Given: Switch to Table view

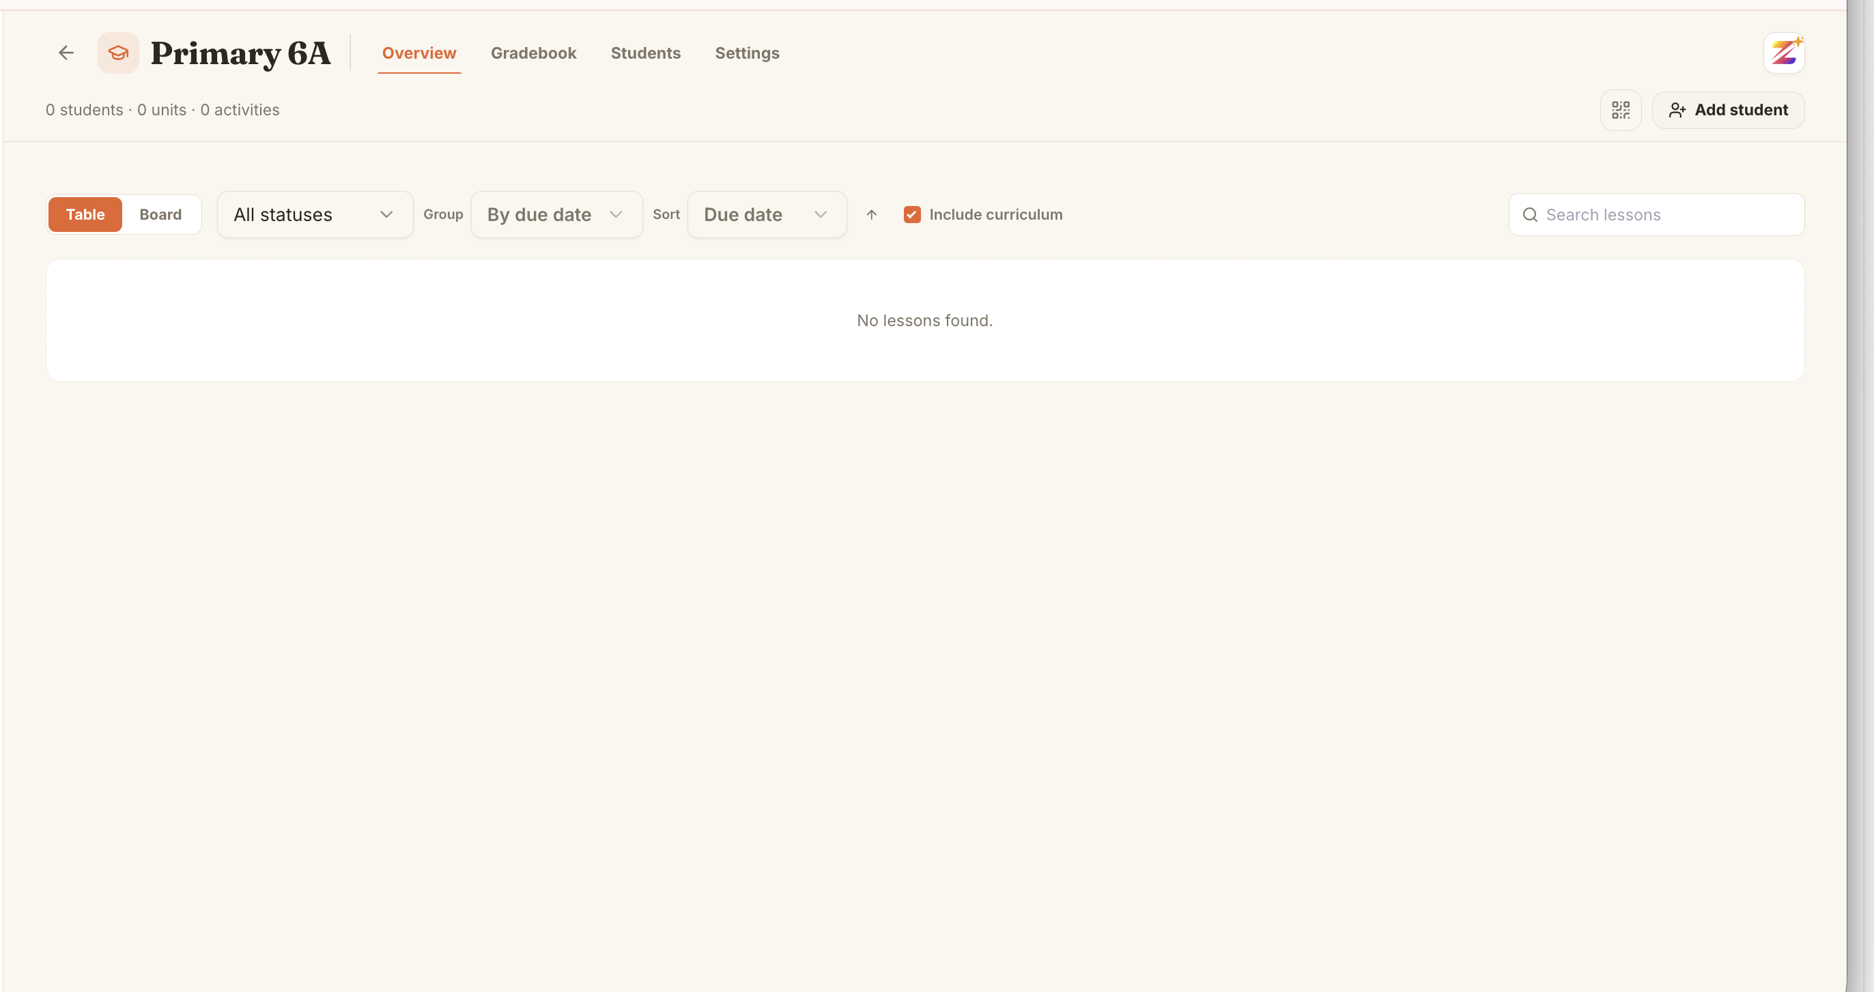Looking at the screenshot, I should [x=85, y=214].
